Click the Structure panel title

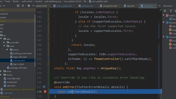click(167, 6)
